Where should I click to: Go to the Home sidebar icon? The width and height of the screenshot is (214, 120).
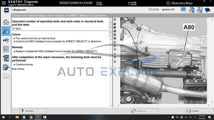pos(6,22)
